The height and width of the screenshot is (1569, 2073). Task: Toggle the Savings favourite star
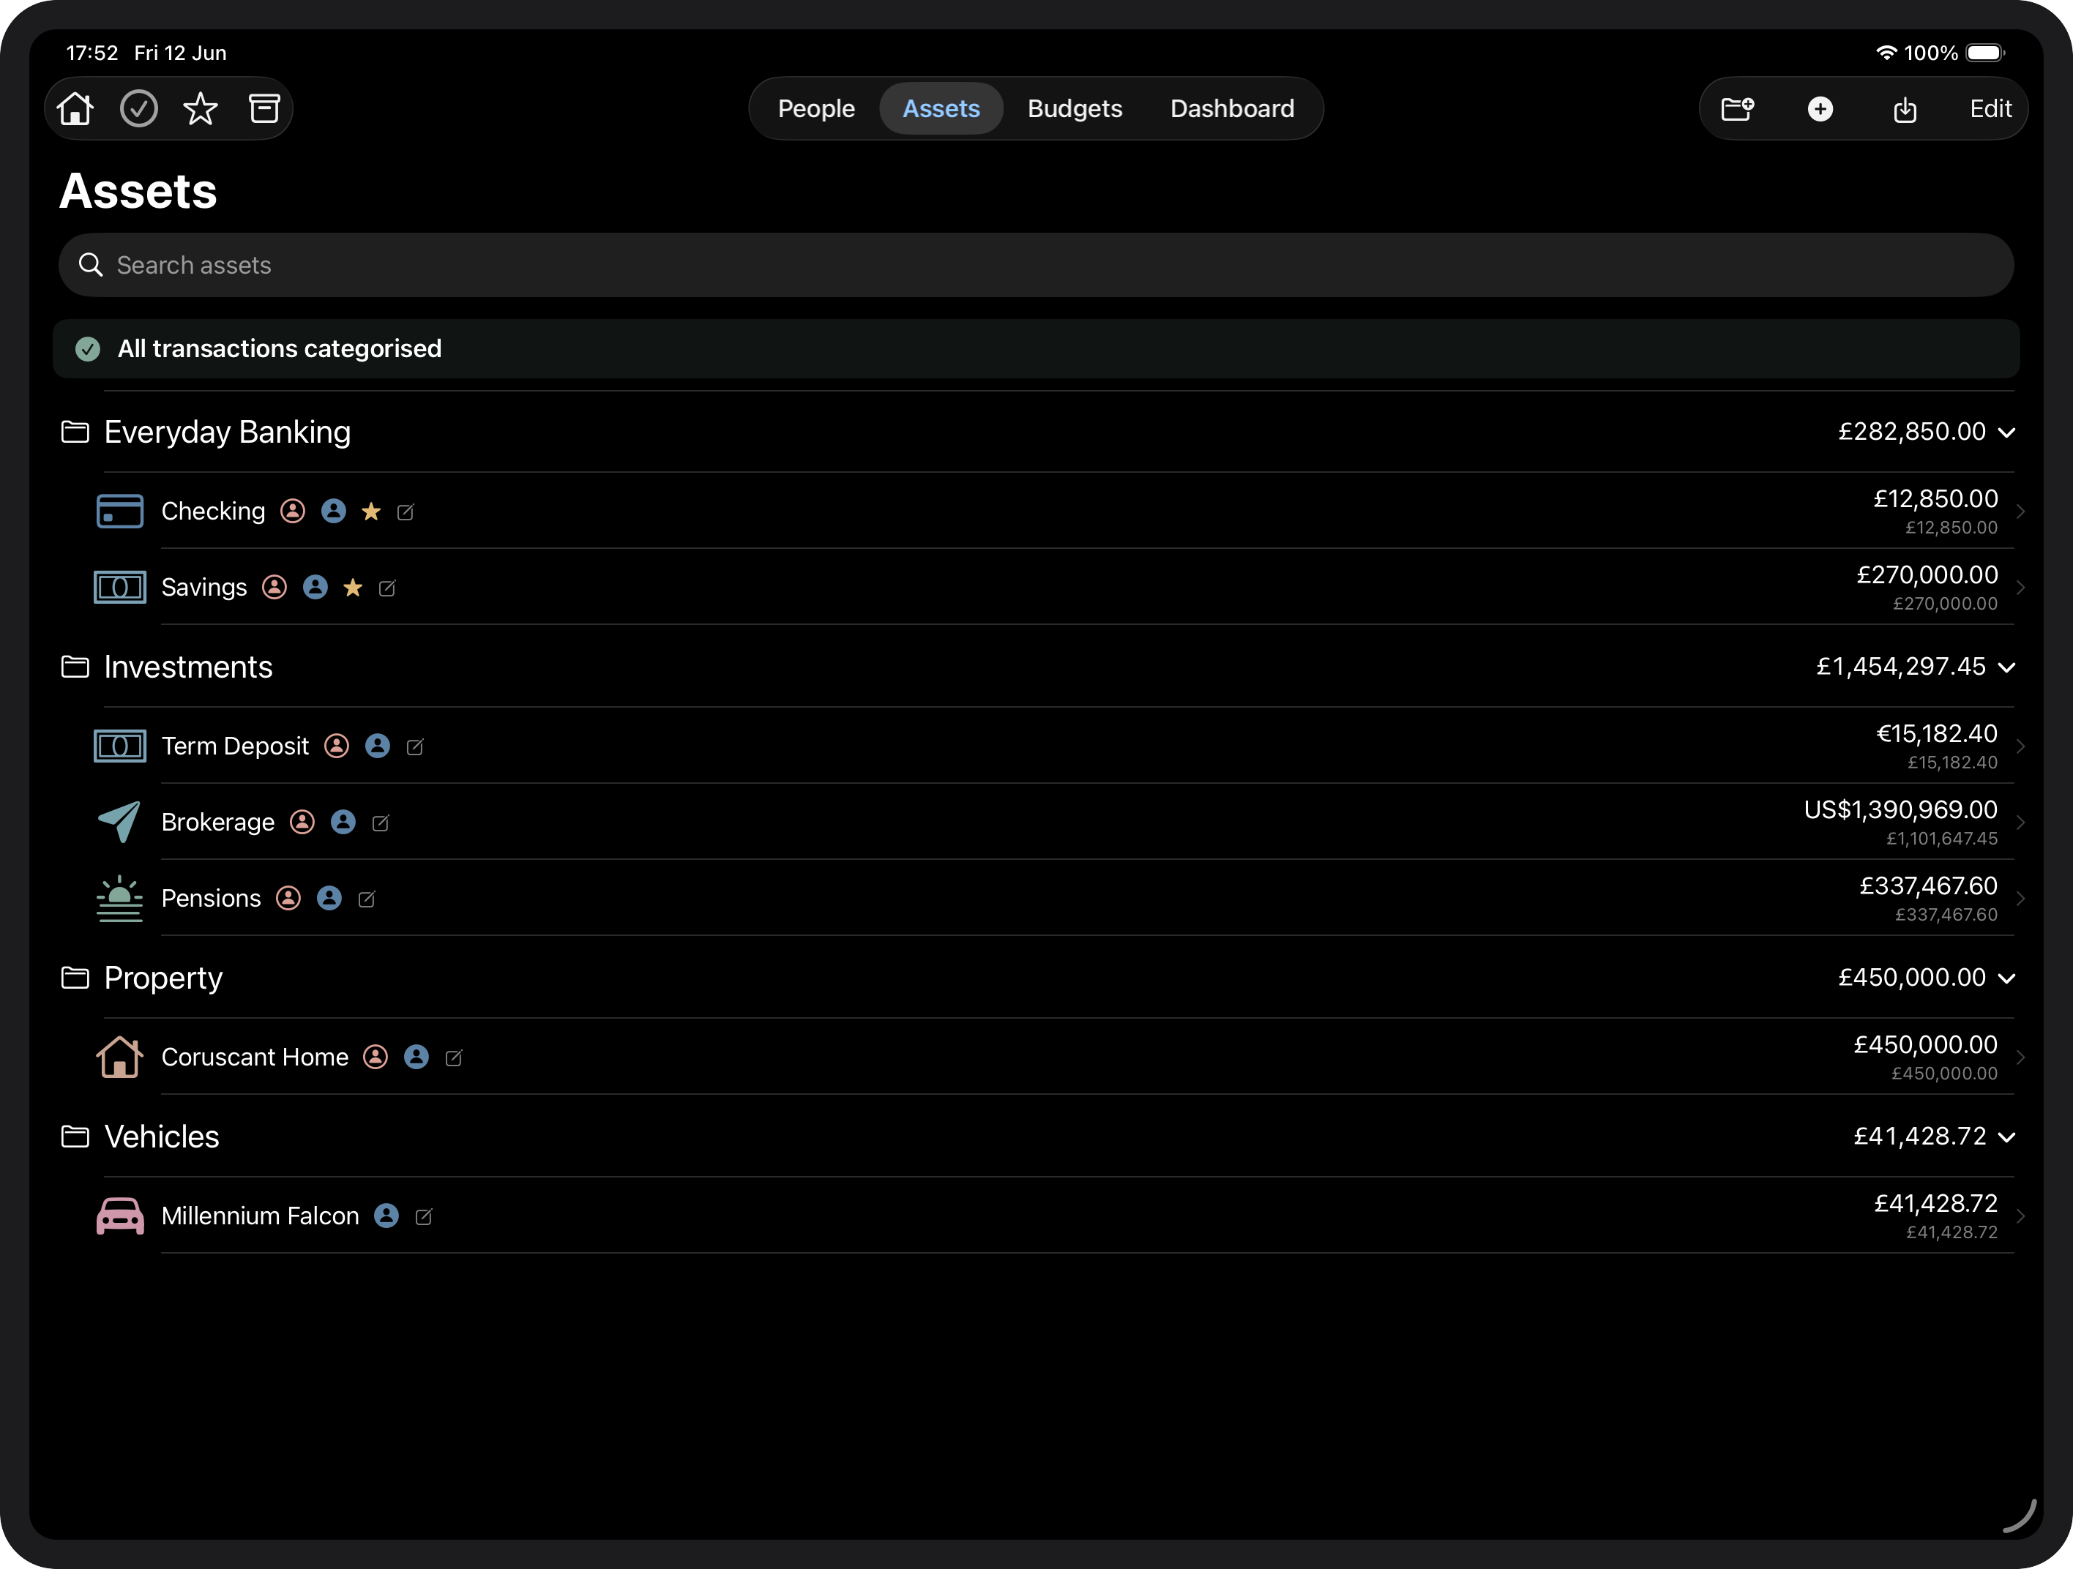pyautogui.click(x=352, y=588)
